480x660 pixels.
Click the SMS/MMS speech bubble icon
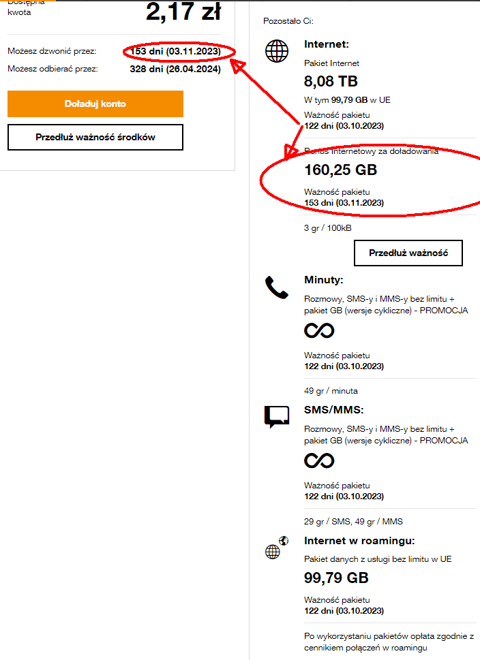[277, 416]
